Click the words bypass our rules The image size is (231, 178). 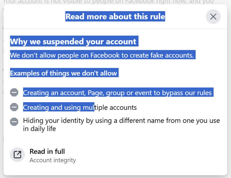point(187,93)
